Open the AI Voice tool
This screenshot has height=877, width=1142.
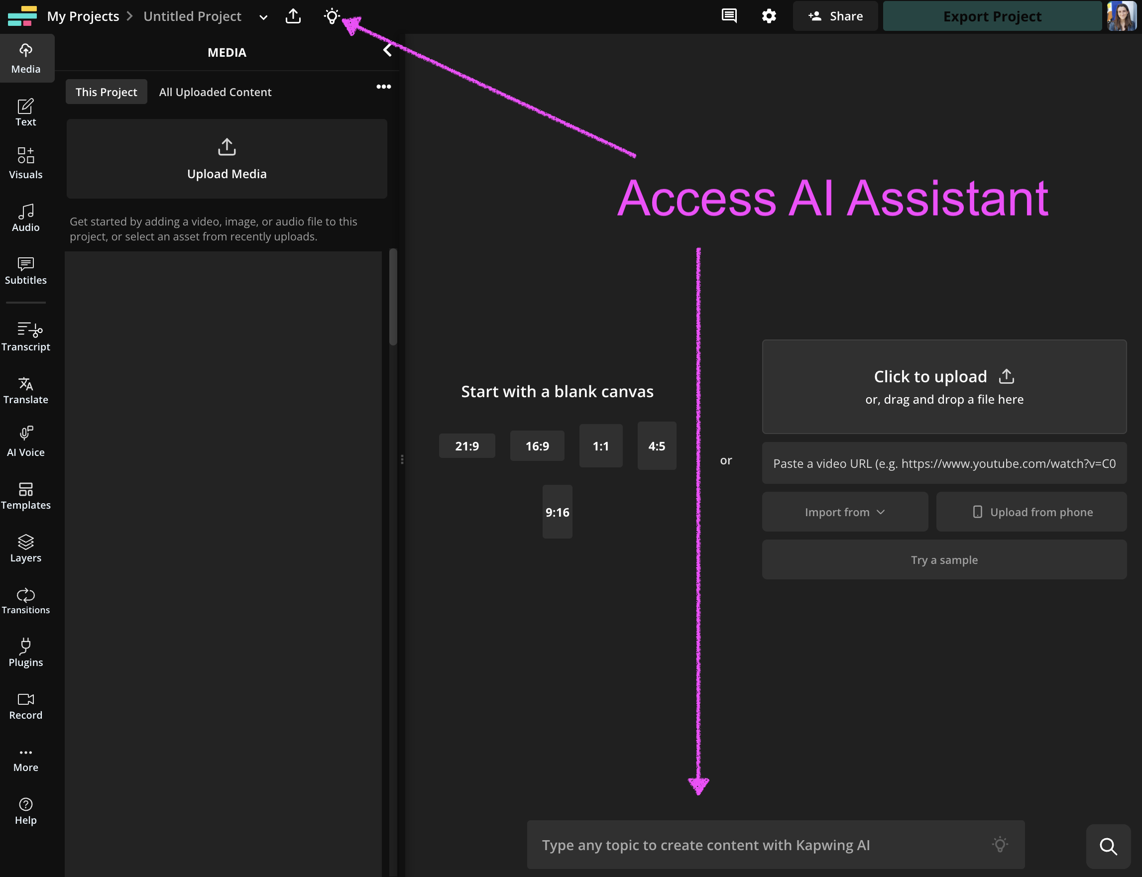(x=25, y=441)
